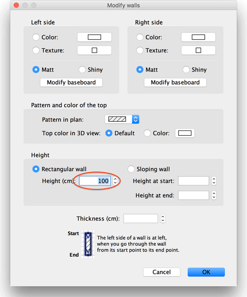Select the Right side Texture radio button

[x=140, y=50]
